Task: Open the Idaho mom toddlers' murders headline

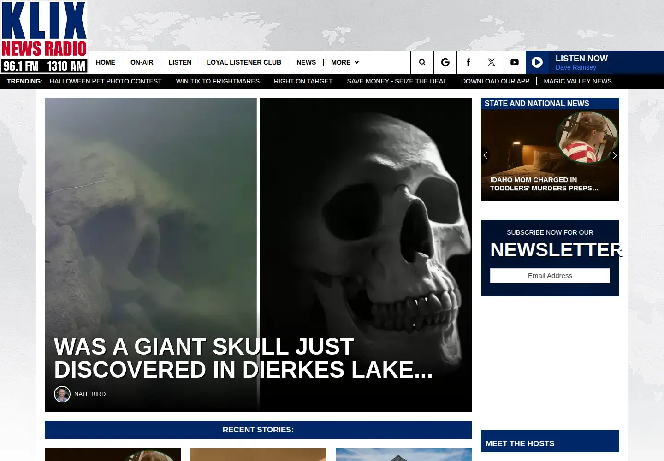Action: [x=544, y=184]
